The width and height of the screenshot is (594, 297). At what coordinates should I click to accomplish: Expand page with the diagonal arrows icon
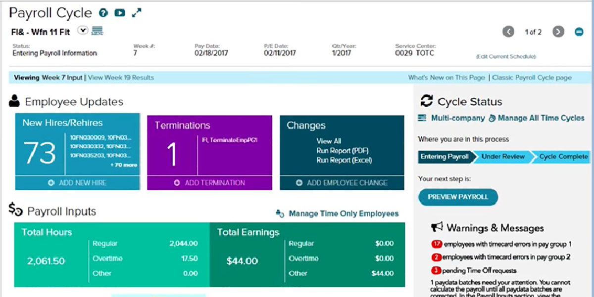(137, 13)
